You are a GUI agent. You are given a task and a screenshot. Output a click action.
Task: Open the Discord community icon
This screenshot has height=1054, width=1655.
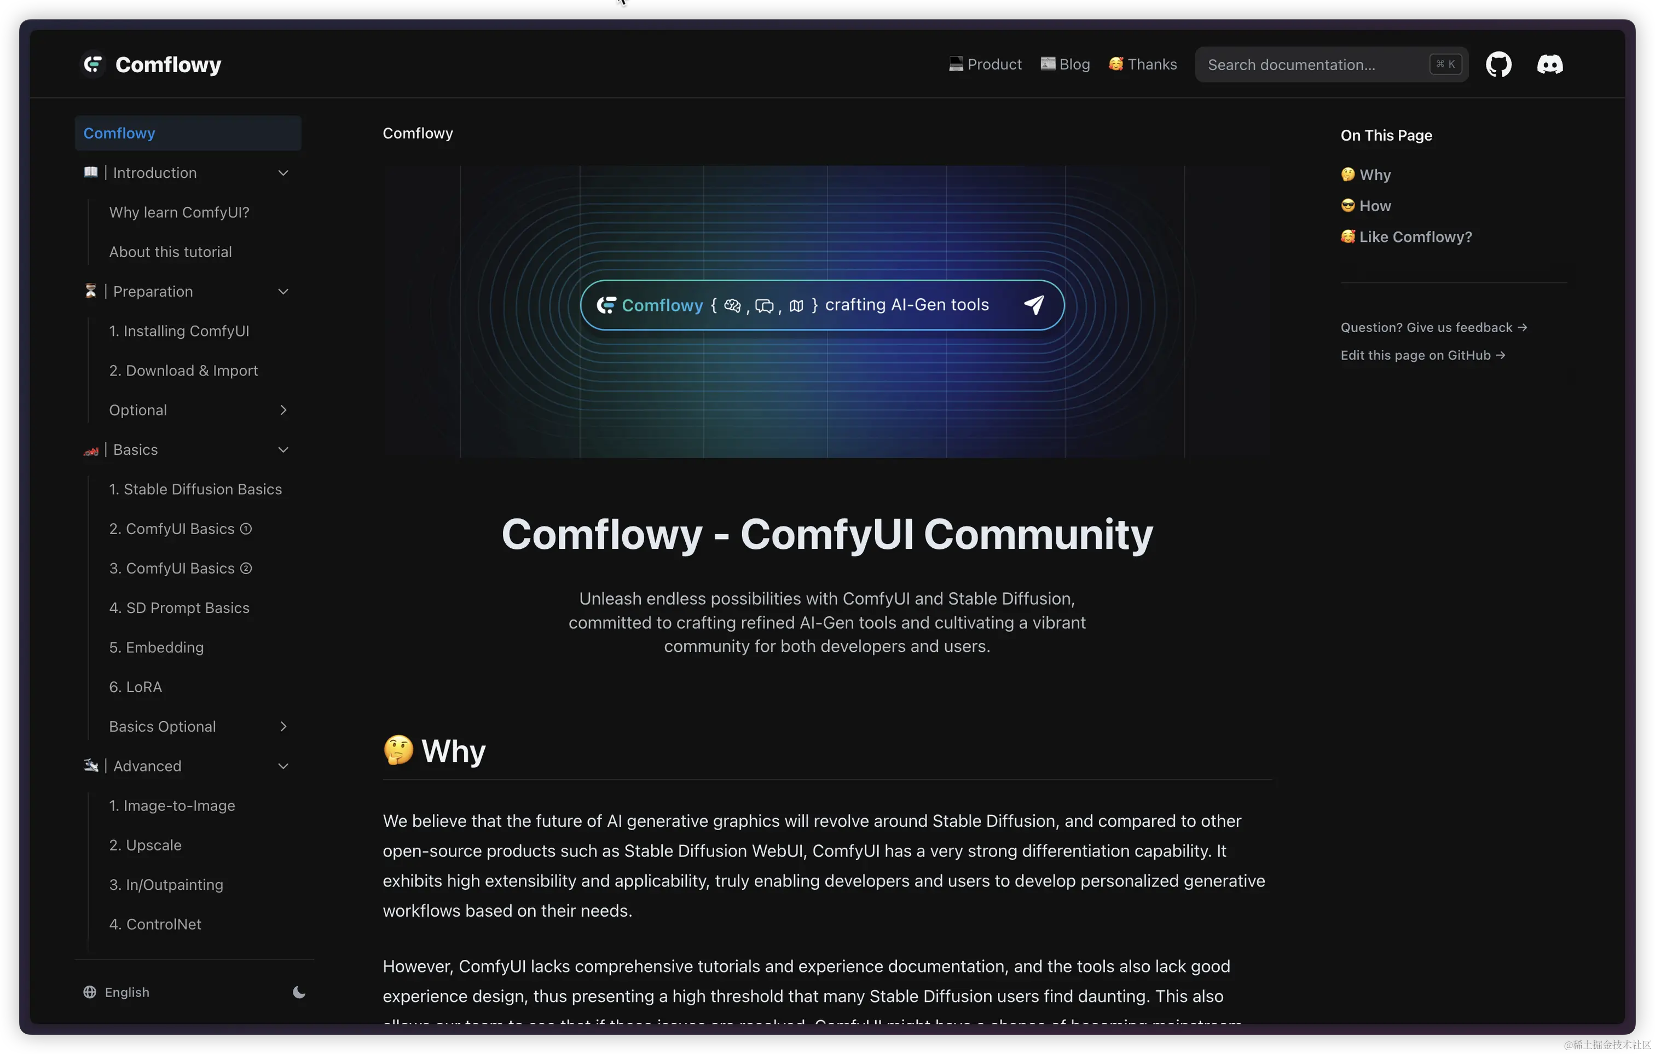click(x=1550, y=65)
